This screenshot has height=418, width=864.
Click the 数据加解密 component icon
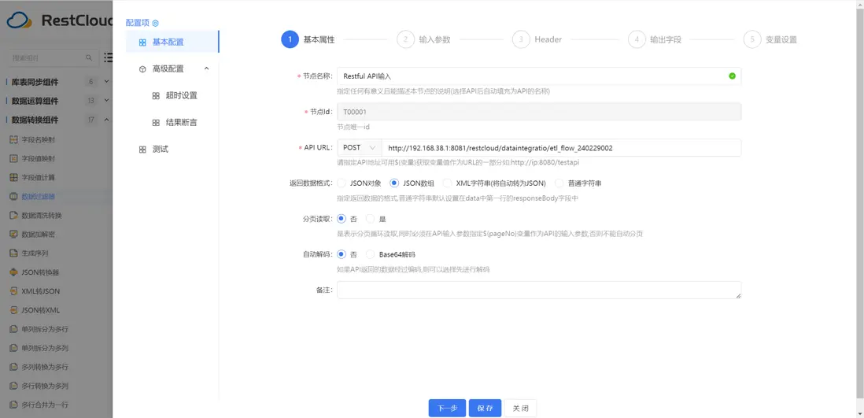14,235
